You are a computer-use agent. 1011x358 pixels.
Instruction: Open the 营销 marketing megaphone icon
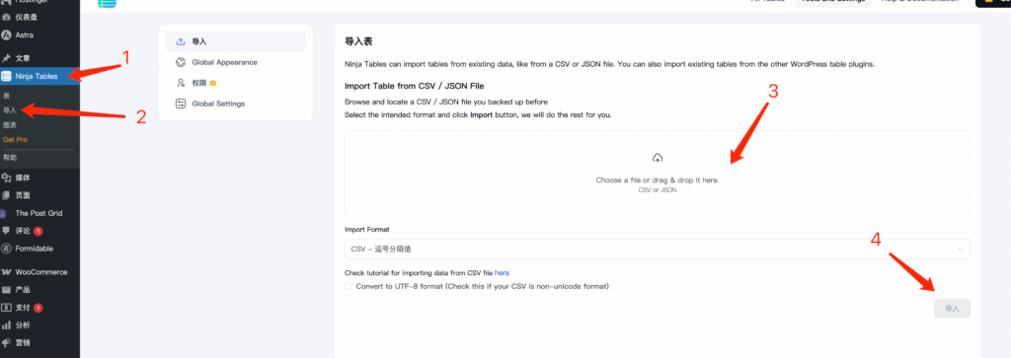[6, 342]
